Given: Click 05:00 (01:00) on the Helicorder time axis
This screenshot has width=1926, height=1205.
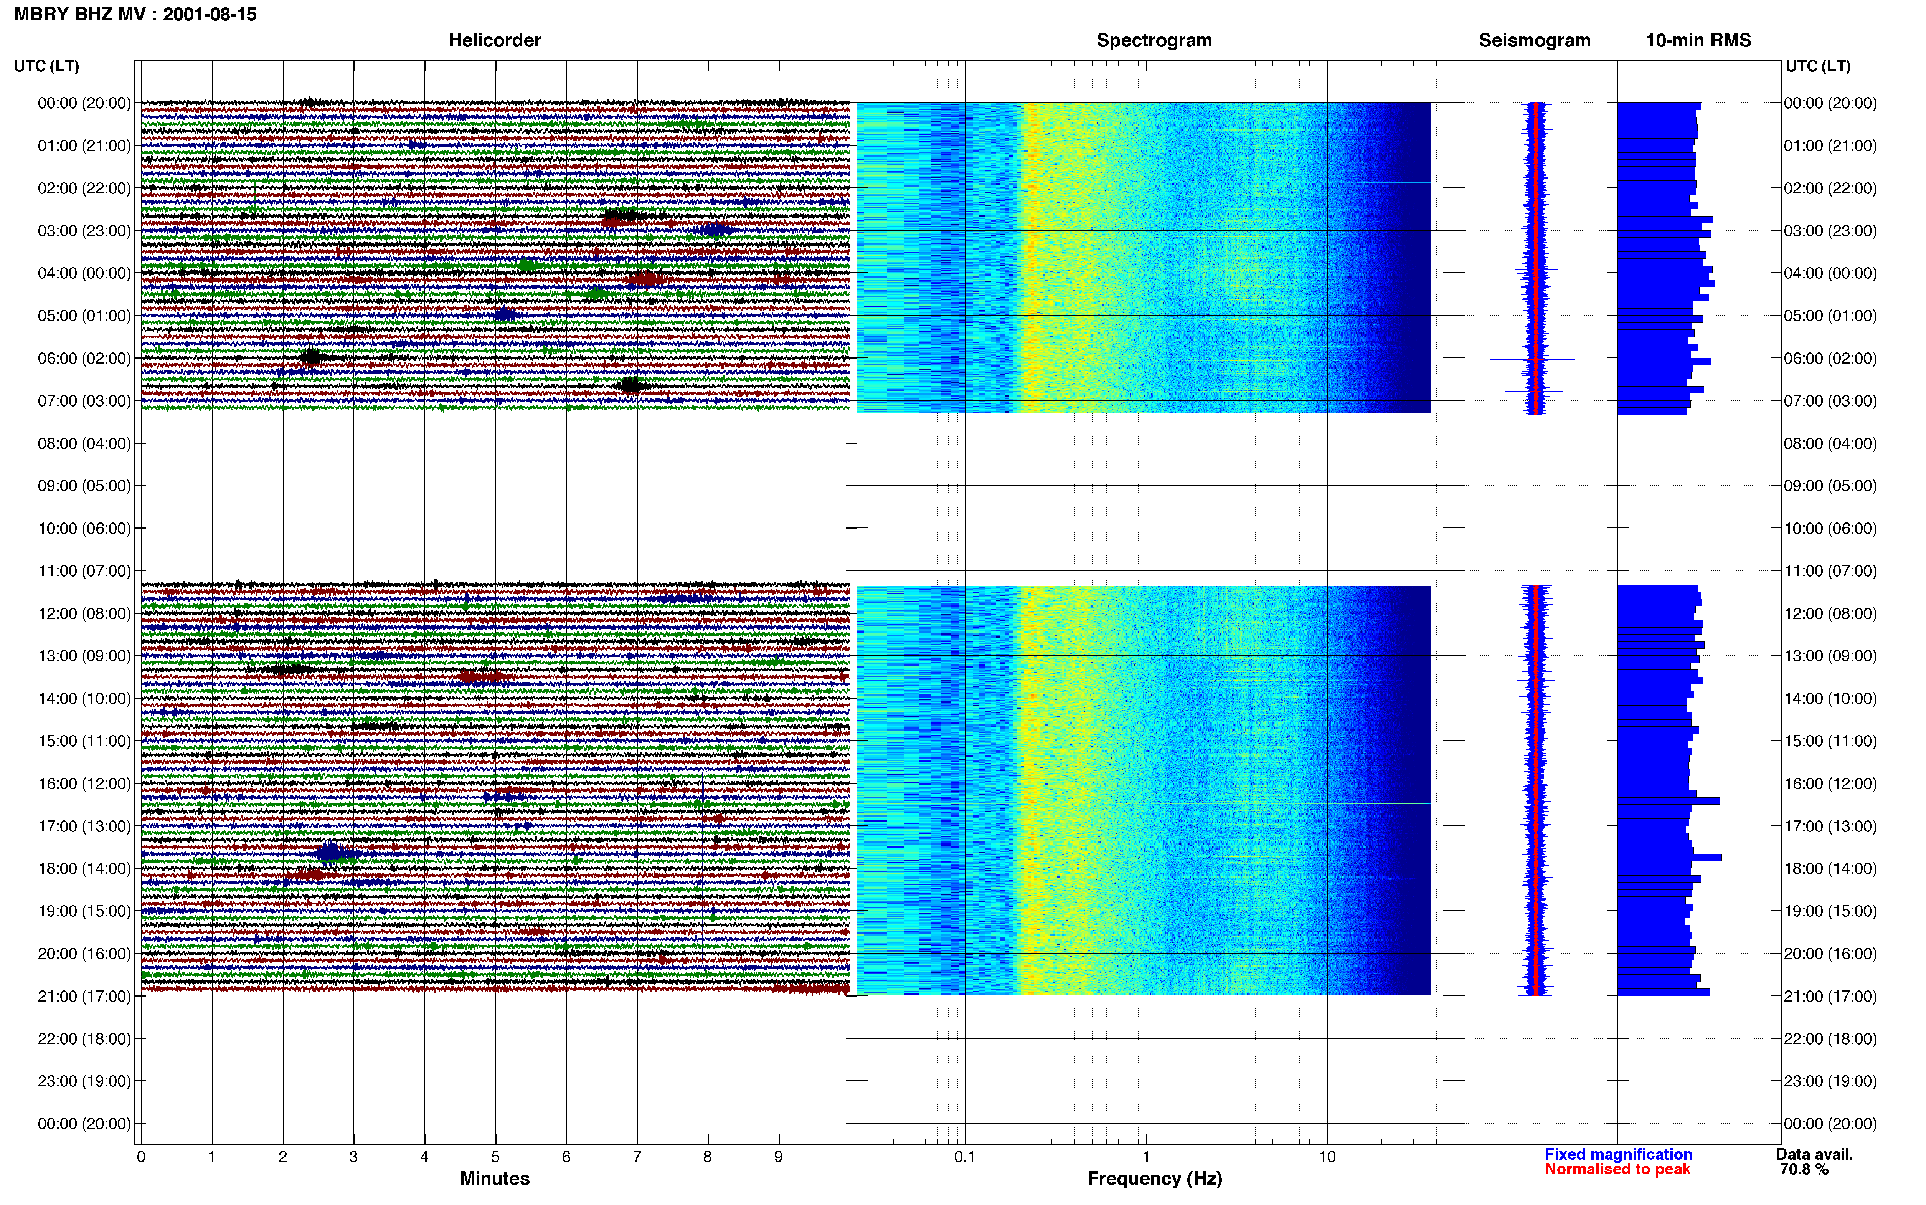Looking at the screenshot, I should point(84,316).
